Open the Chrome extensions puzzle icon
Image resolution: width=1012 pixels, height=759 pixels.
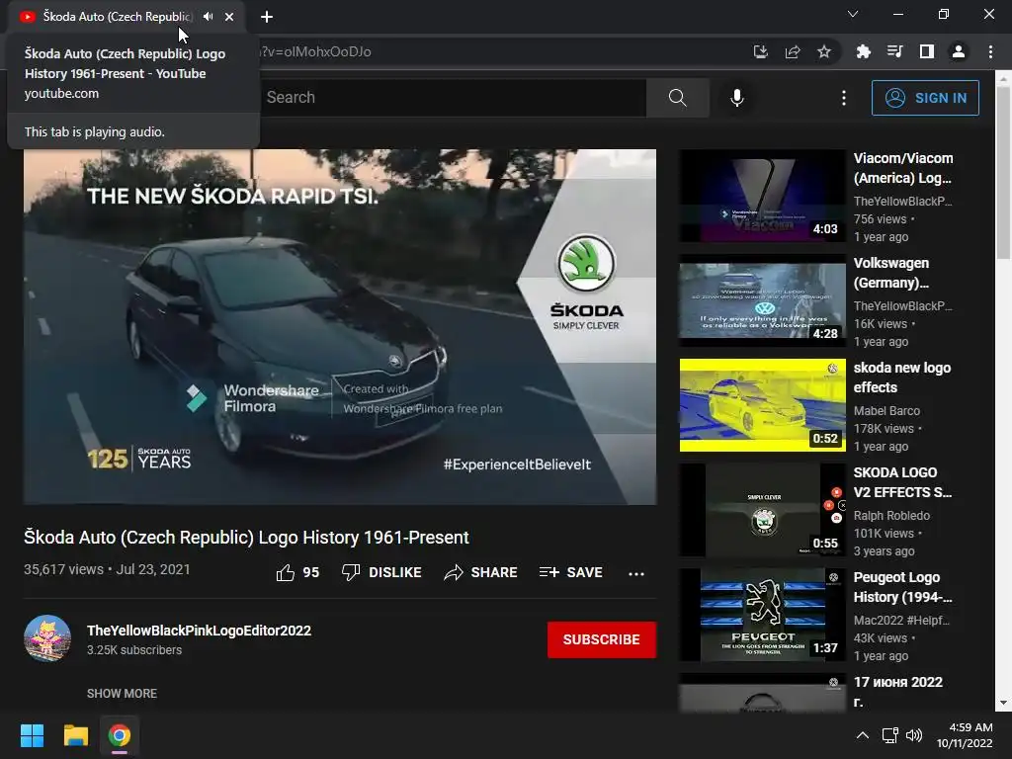pos(864,51)
